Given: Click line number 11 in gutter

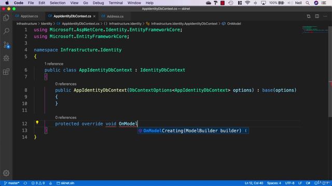Looking at the screenshot, I should [x=24, y=110].
